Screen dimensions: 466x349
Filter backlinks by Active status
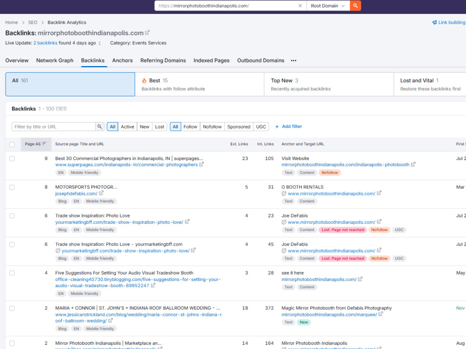click(128, 127)
